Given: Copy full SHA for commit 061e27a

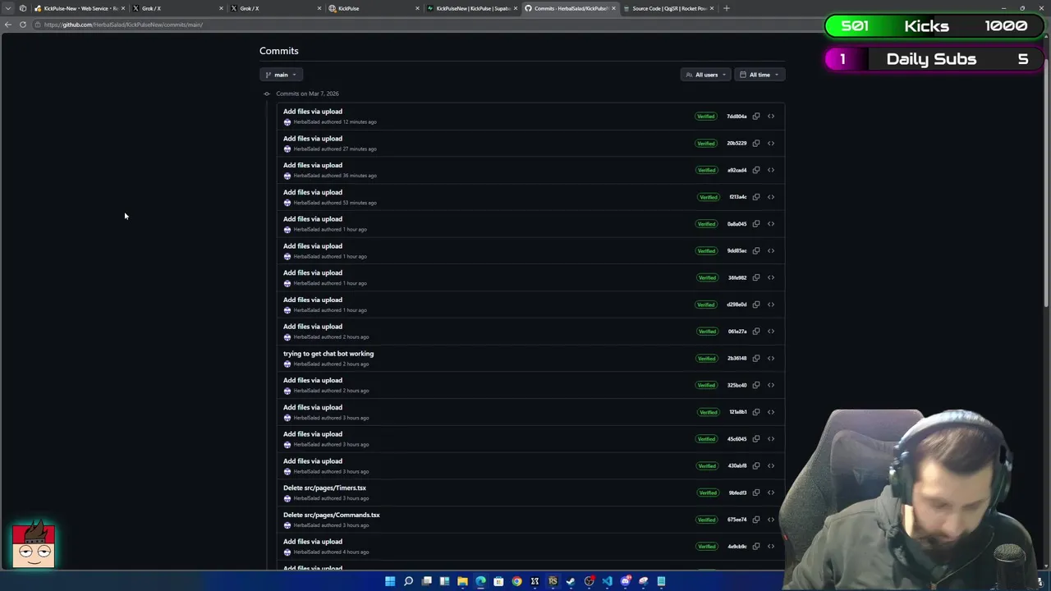Looking at the screenshot, I should (756, 332).
